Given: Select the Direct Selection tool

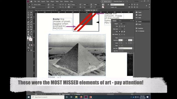Looking at the screenshot, I should click(31, 12).
